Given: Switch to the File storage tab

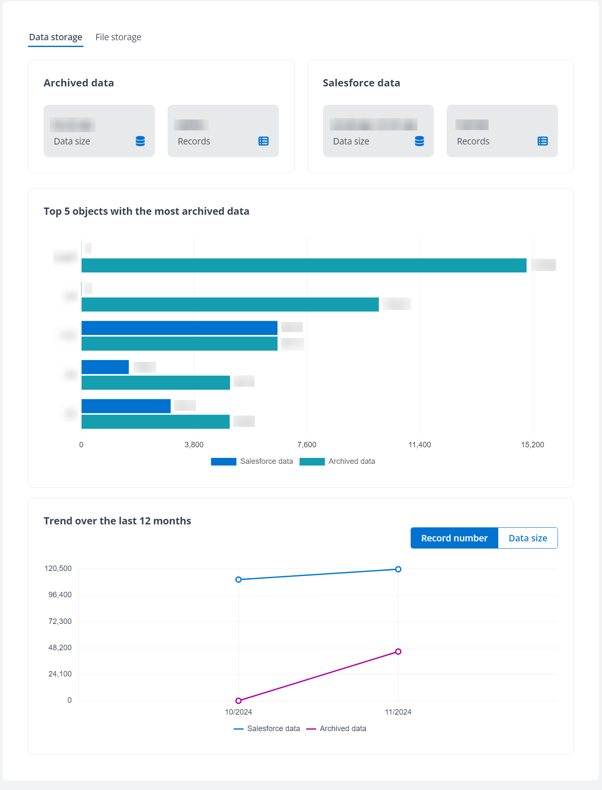Looking at the screenshot, I should [x=118, y=37].
